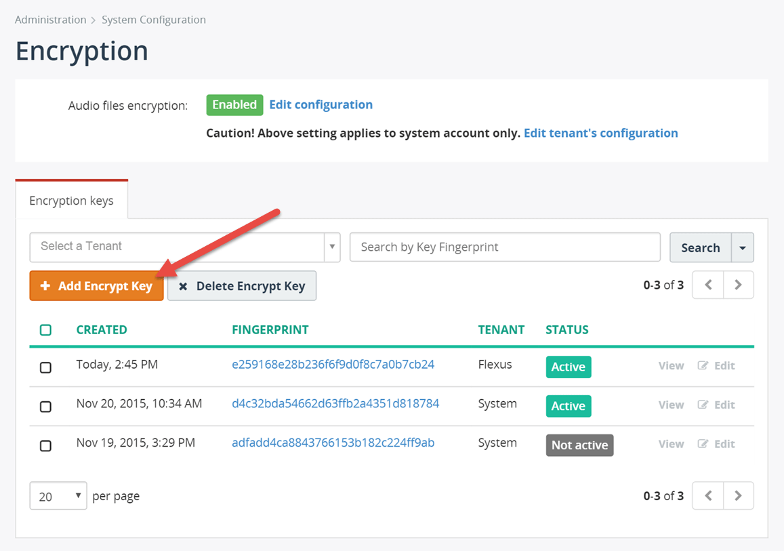Click the Administration breadcrumb

pyautogui.click(x=50, y=20)
